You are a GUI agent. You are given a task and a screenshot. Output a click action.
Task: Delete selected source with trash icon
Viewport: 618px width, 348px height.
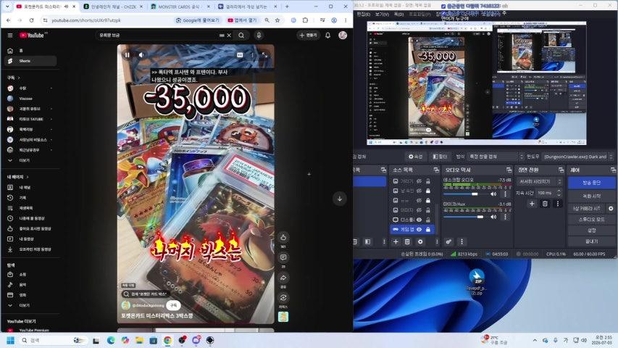(408, 241)
